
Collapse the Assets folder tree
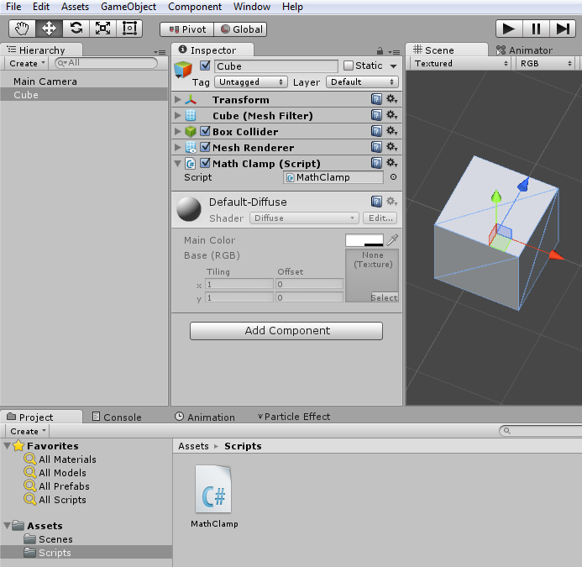[7, 525]
